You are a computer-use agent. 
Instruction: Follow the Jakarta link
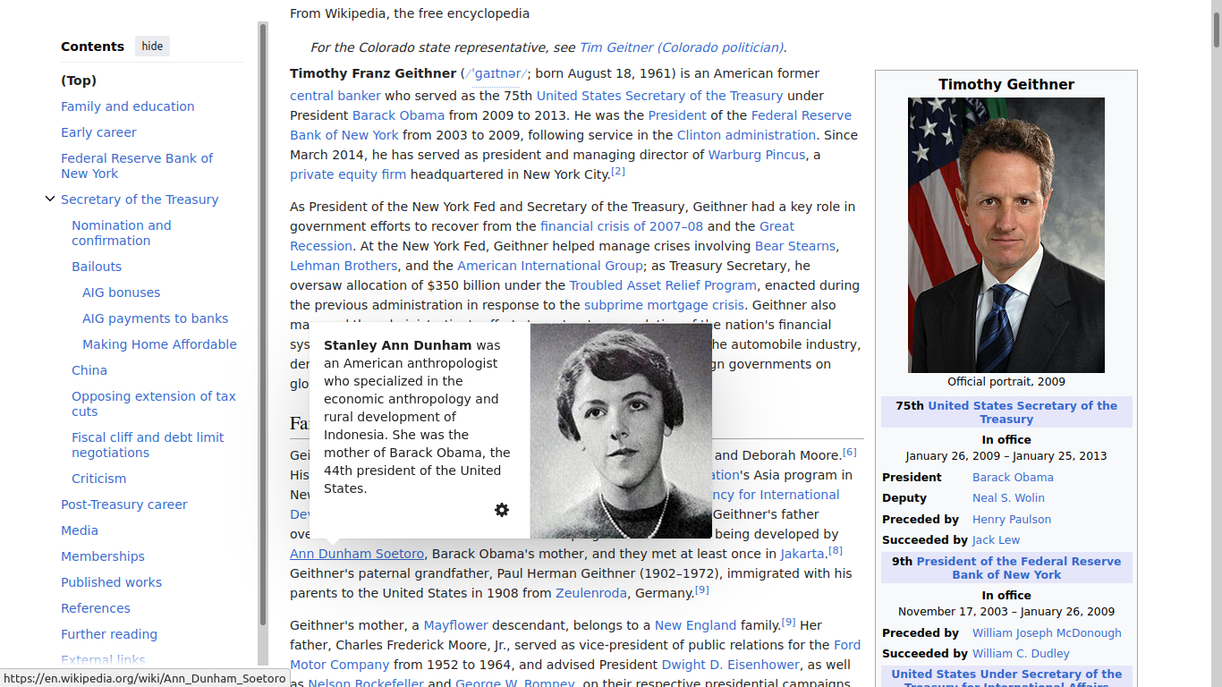802,554
